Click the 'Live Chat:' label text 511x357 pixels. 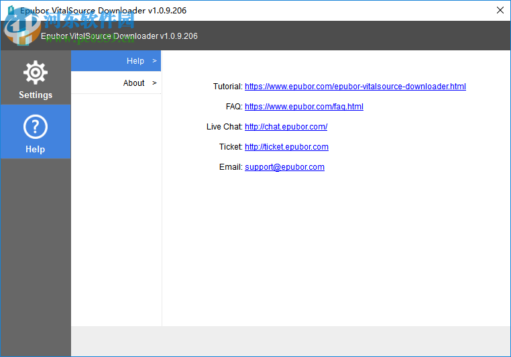(225, 127)
